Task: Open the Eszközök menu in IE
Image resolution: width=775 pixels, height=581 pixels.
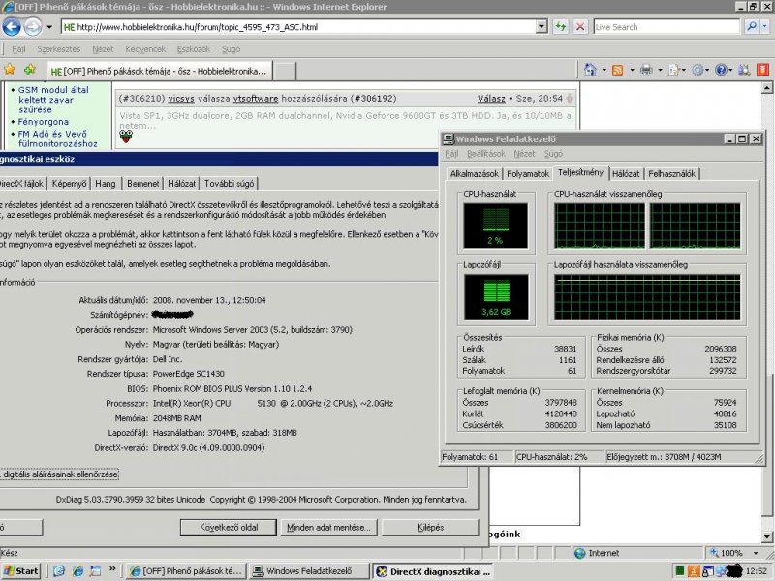Action: coord(194,49)
